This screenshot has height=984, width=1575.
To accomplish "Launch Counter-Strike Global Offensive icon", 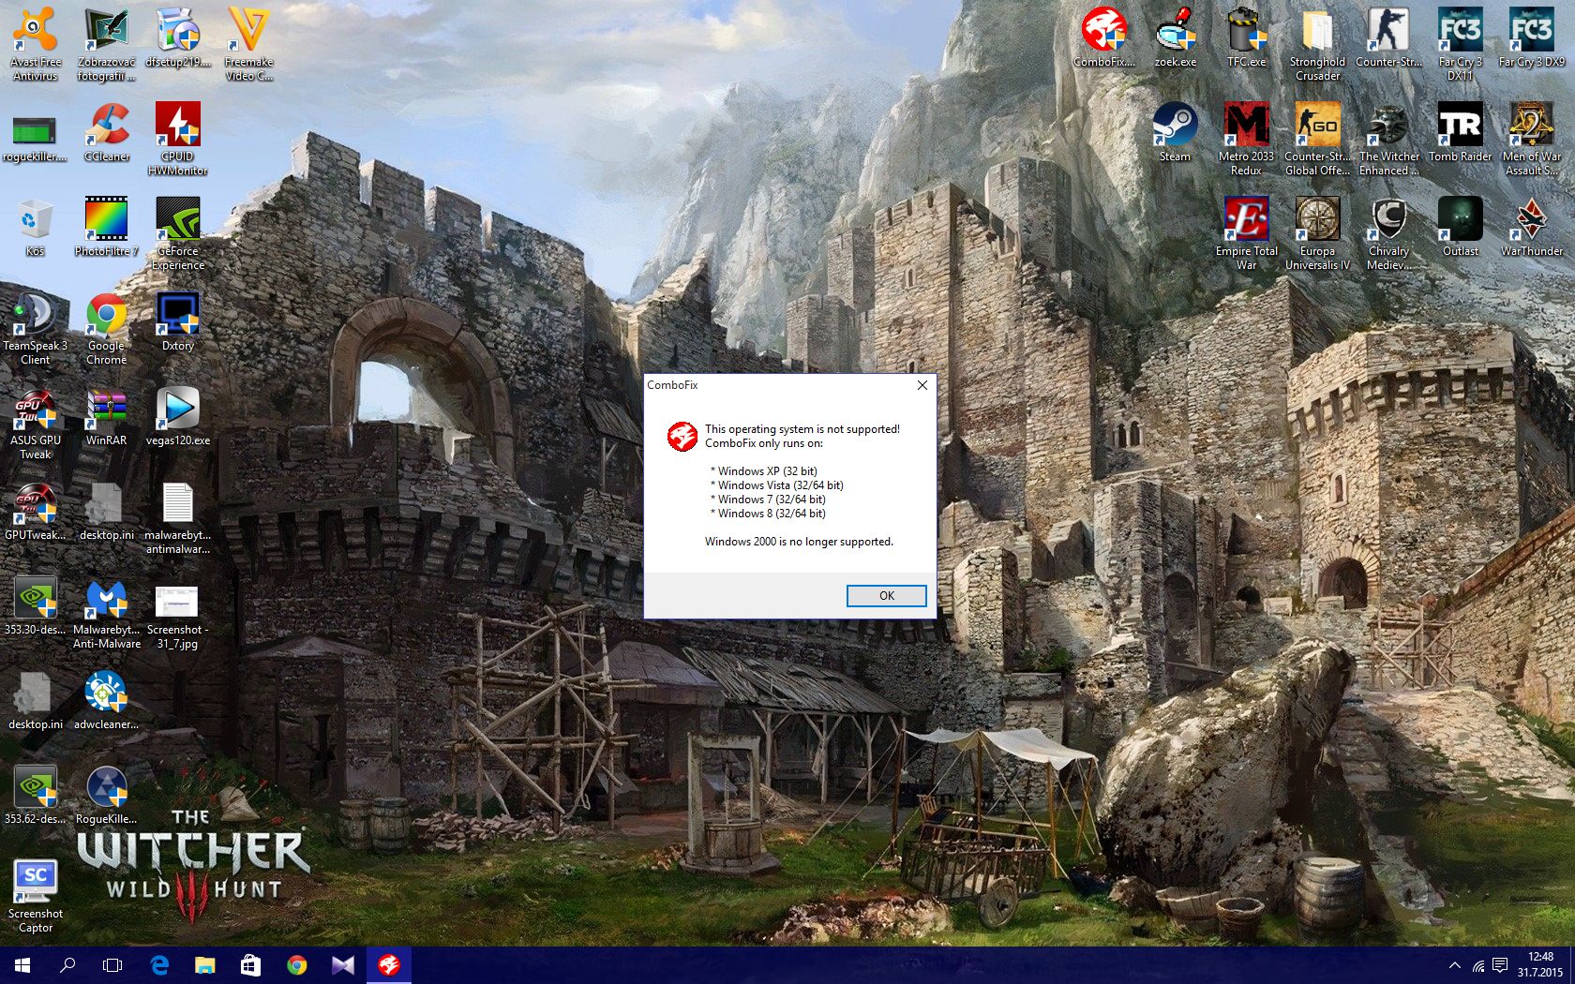I will click(1317, 138).
